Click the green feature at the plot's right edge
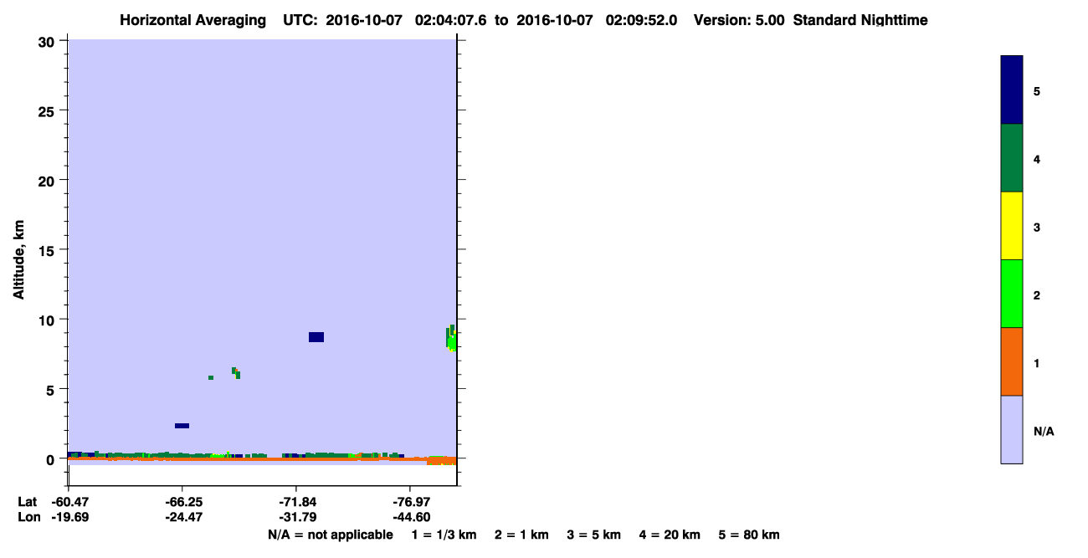This screenshot has width=1088, height=558. point(451,339)
